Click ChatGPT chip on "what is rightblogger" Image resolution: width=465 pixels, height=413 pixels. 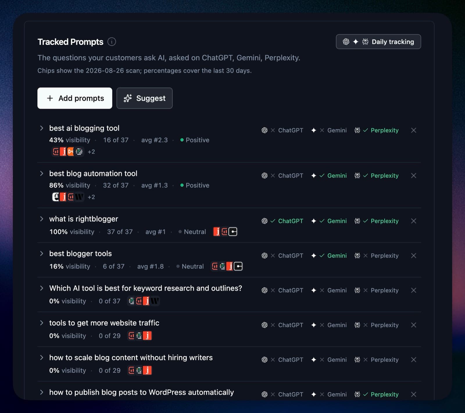[282, 221]
